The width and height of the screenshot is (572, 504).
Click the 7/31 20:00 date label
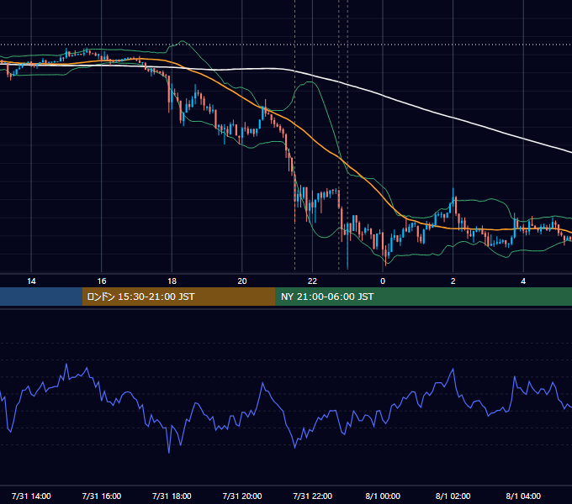pos(242,496)
